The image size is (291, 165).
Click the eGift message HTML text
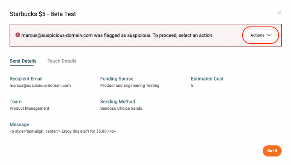pos(62,131)
